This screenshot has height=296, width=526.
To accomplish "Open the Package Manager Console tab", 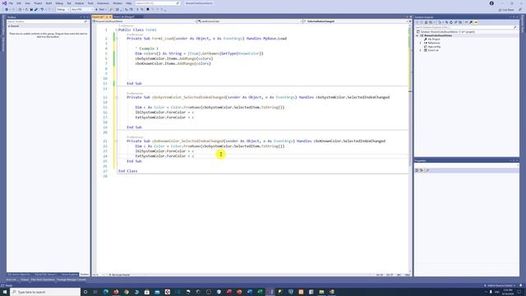I will [x=72, y=280].
